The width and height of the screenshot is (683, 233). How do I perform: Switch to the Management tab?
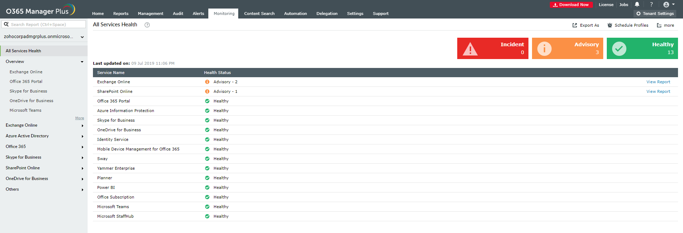[151, 14]
